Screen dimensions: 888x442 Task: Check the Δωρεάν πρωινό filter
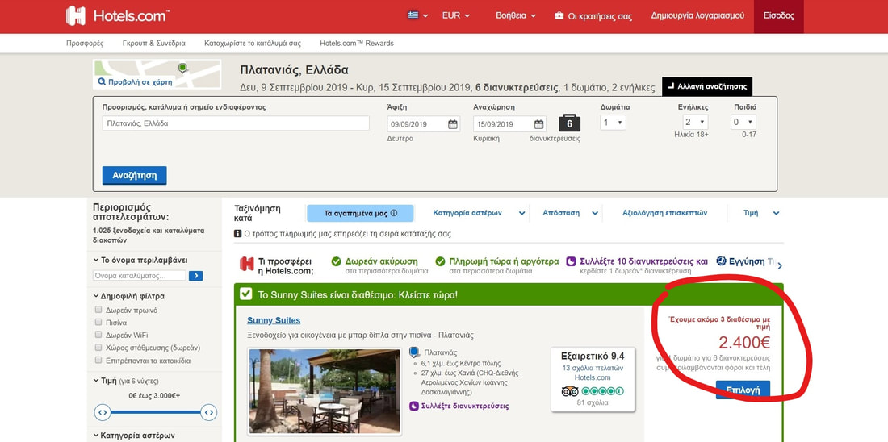[98, 311]
